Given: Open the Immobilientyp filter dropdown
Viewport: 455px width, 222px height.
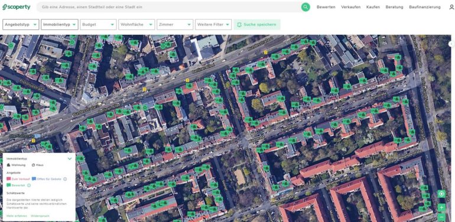Looking at the screenshot, I should coord(60,25).
